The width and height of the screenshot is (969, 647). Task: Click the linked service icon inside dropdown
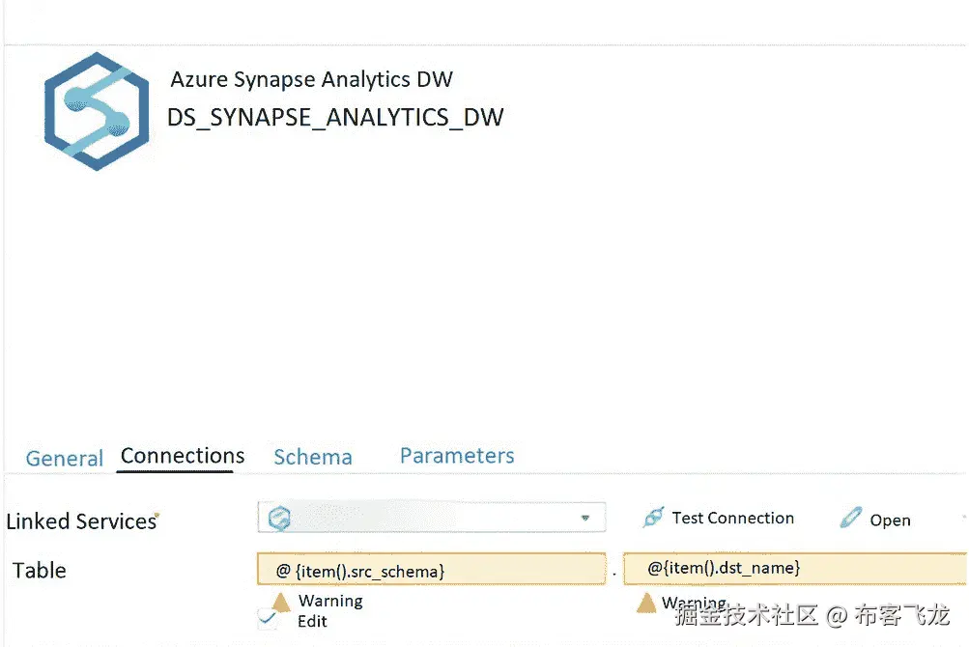(279, 519)
